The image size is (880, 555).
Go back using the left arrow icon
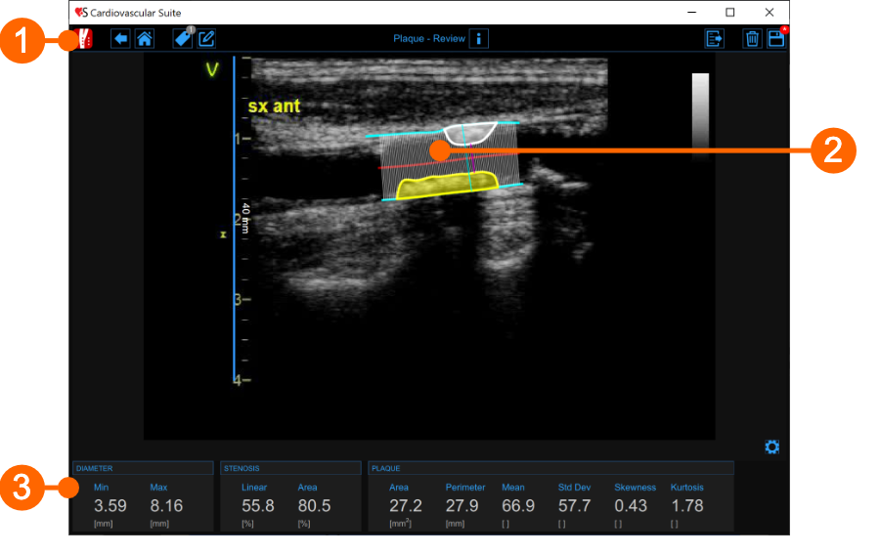[x=120, y=39]
